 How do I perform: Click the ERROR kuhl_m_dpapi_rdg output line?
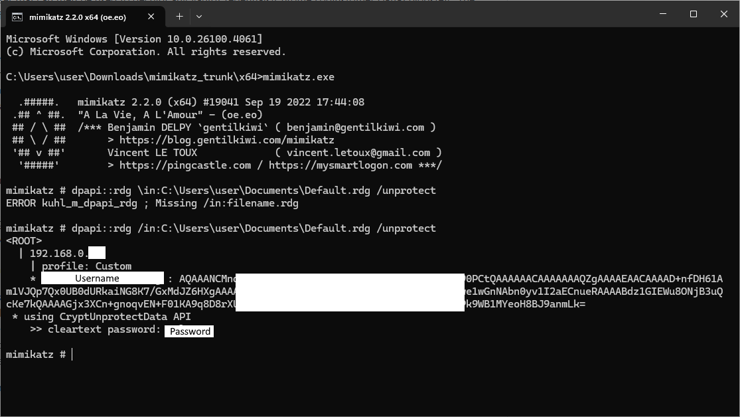tap(152, 203)
